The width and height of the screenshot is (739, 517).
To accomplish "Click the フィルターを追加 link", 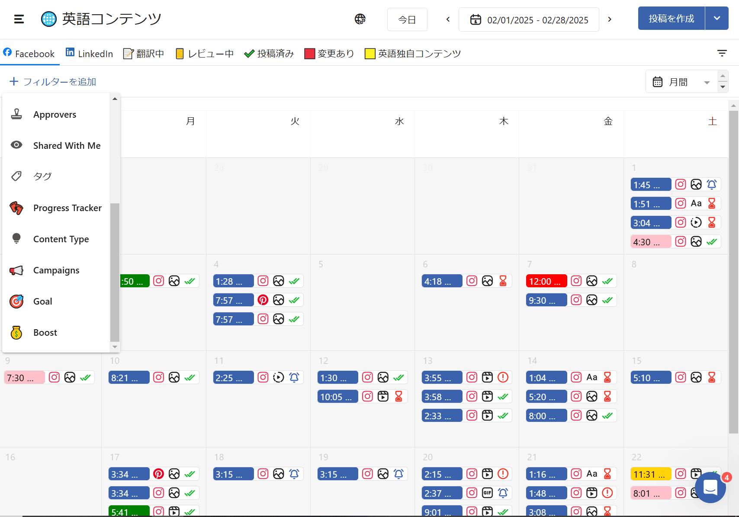I will (53, 82).
